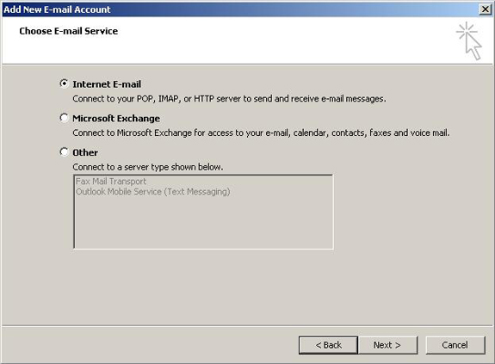Image resolution: width=495 pixels, height=364 pixels.
Task: Click the Add New E-mail Account title bar
Action: 240,9
